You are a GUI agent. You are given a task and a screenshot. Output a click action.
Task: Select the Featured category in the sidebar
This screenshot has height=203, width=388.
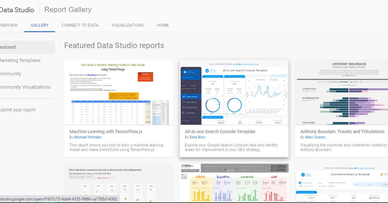[x=8, y=47]
